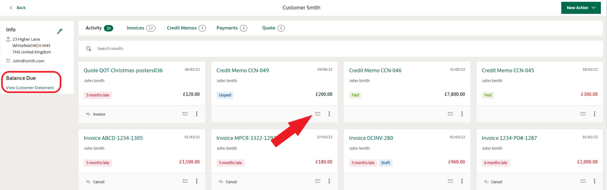The height and width of the screenshot is (190, 607).
Task: Email Quote QOT-Christmas-posters036 via envelope icon
Action: click(x=185, y=114)
